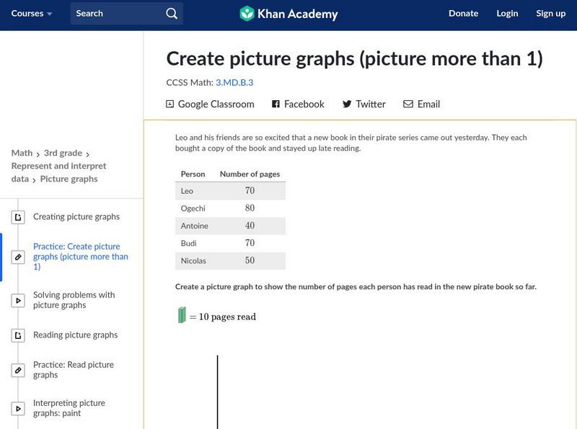Viewport: 577px width, 429px height.
Task: Share via the Twitter bird icon
Action: point(347,105)
